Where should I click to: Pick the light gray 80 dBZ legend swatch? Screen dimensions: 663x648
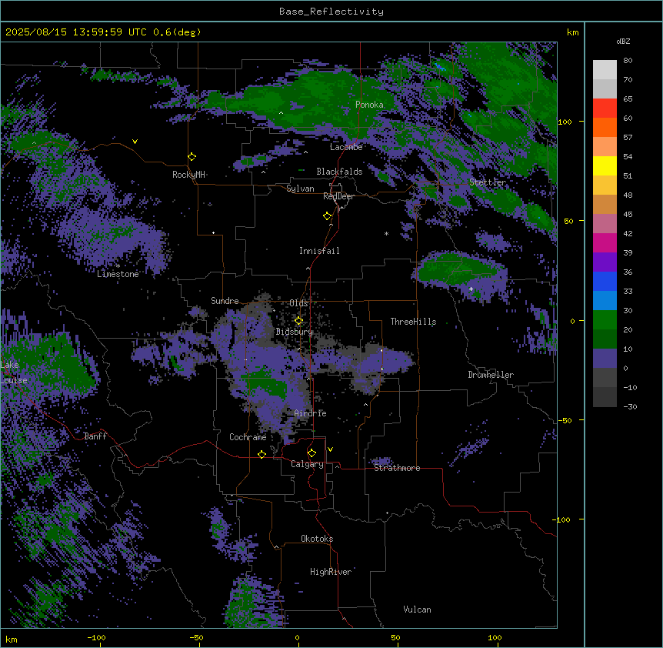point(605,70)
